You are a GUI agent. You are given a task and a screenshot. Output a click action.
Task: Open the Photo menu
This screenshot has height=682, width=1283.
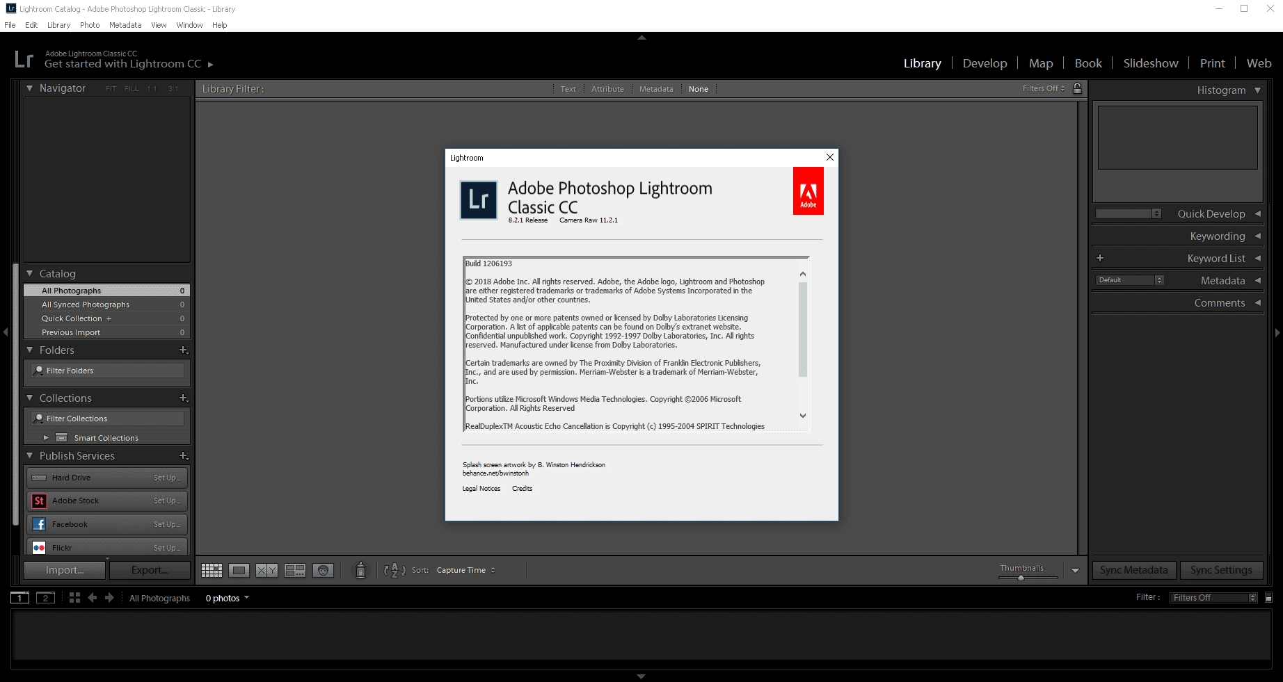(90, 25)
